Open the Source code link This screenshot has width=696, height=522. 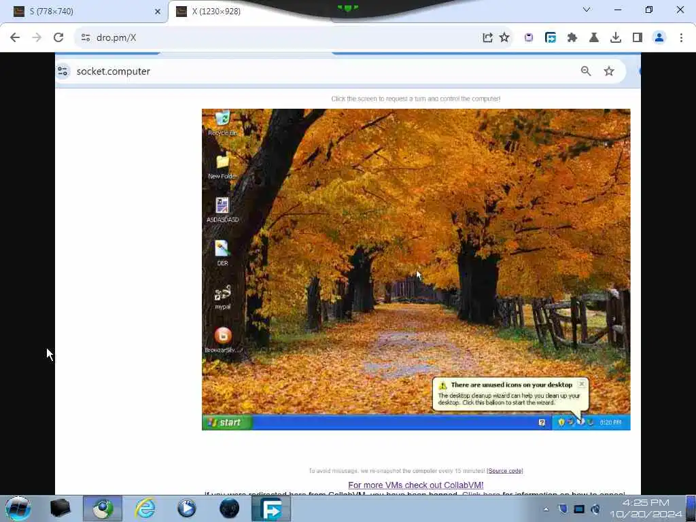pyautogui.click(x=505, y=470)
